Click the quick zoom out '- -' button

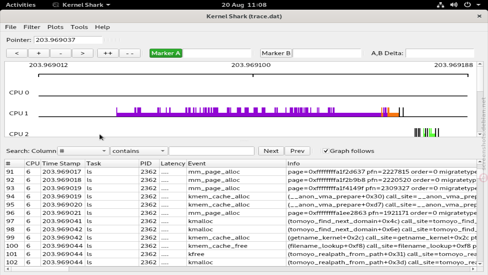pyautogui.click(x=130, y=53)
